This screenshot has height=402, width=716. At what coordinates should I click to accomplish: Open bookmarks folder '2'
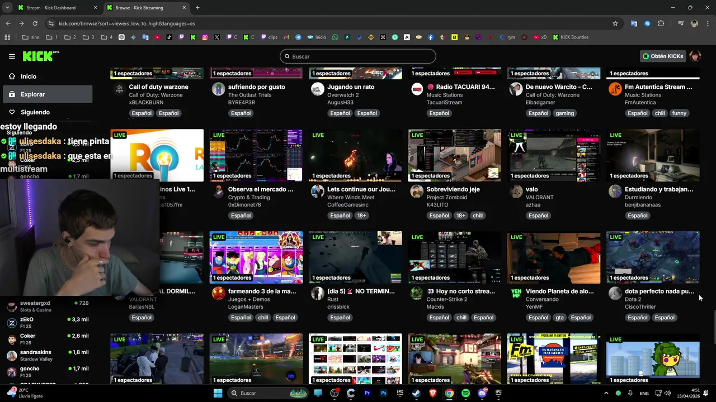tap(70, 37)
